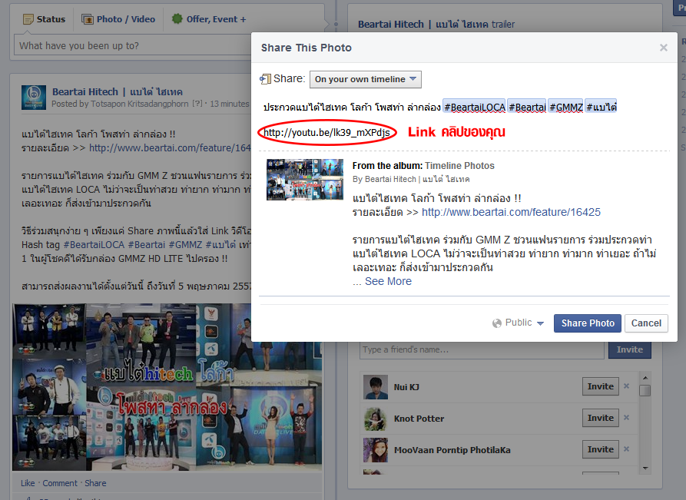Click the invite list scrollbar thumb

click(x=645, y=390)
